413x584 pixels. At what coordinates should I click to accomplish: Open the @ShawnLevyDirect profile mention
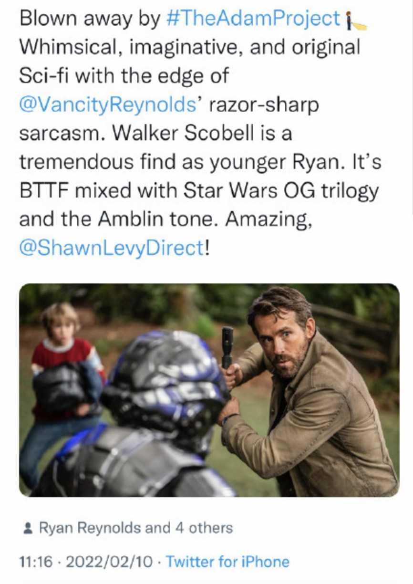point(112,248)
